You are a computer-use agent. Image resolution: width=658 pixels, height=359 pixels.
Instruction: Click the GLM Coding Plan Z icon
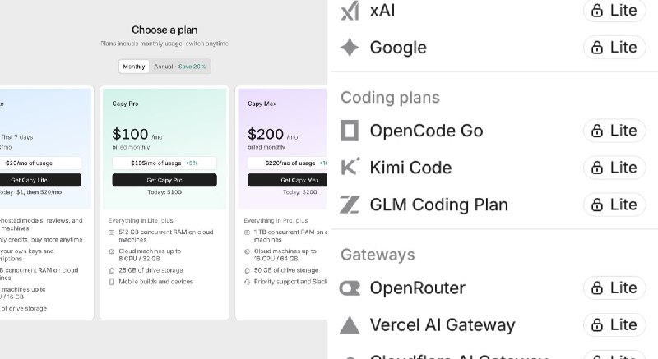coord(350,205)
